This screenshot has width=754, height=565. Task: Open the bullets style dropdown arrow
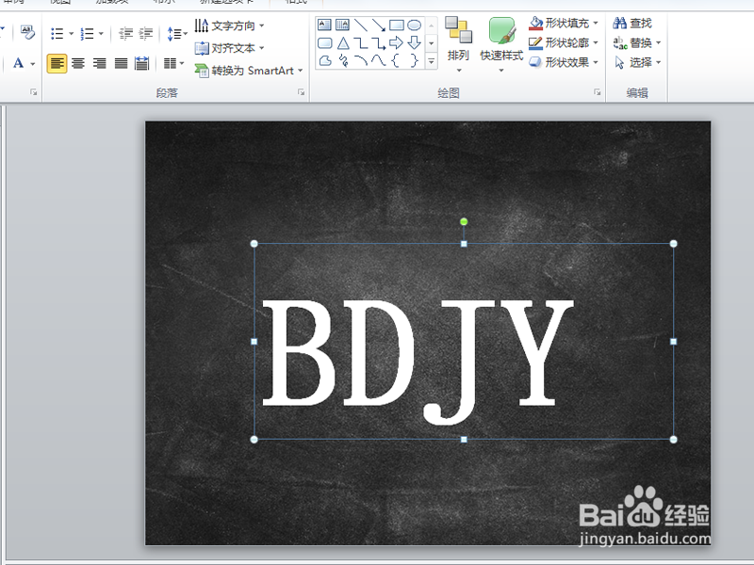72,34
